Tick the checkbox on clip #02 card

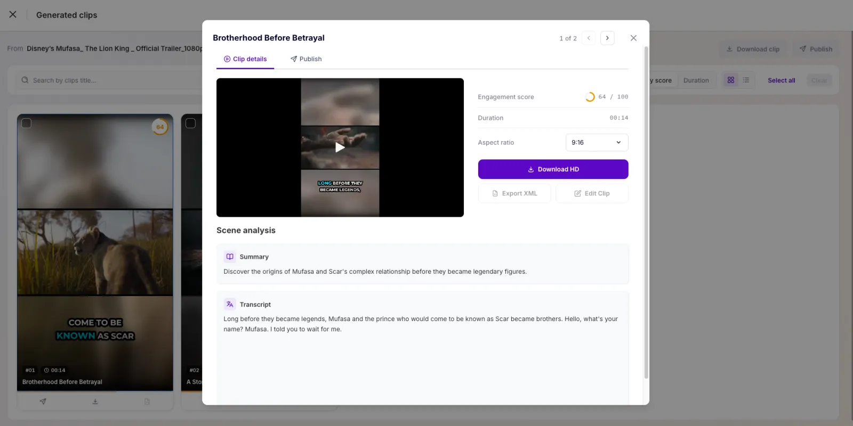pyautogui.click(x=190, y=123)
